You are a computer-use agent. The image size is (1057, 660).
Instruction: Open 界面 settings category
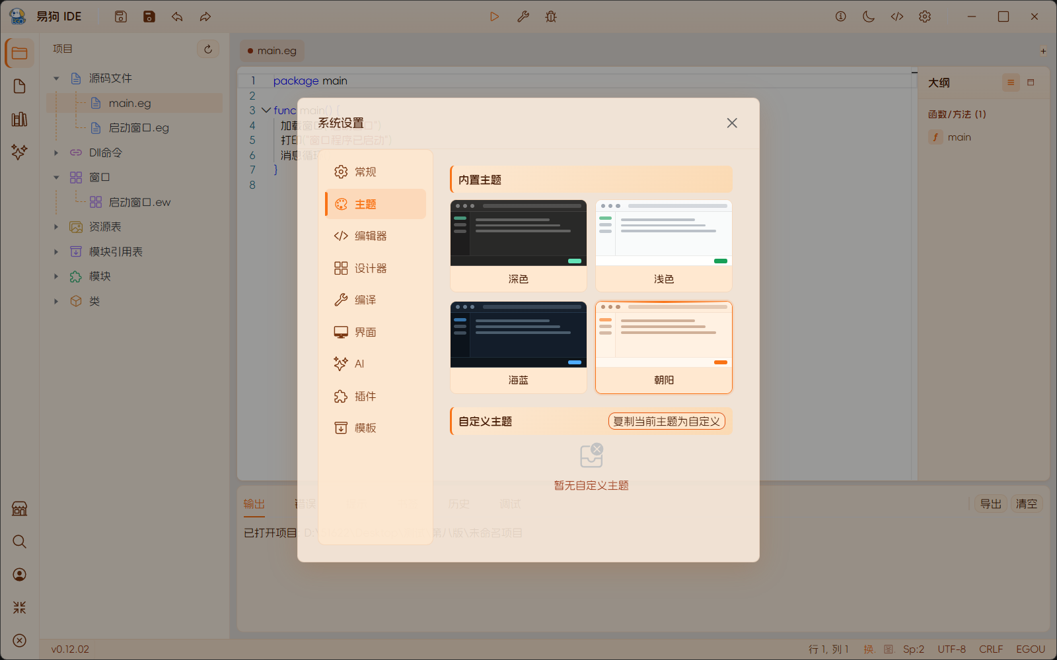(375, 332)
